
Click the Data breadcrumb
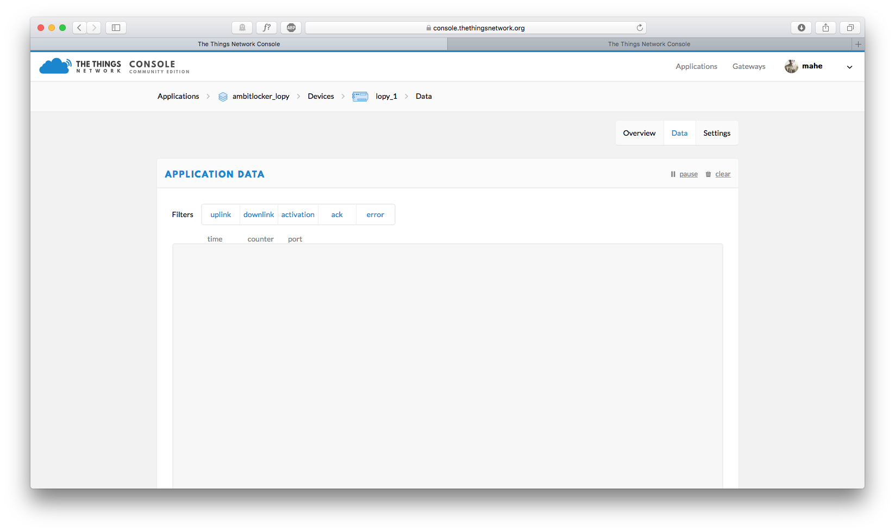424,96
